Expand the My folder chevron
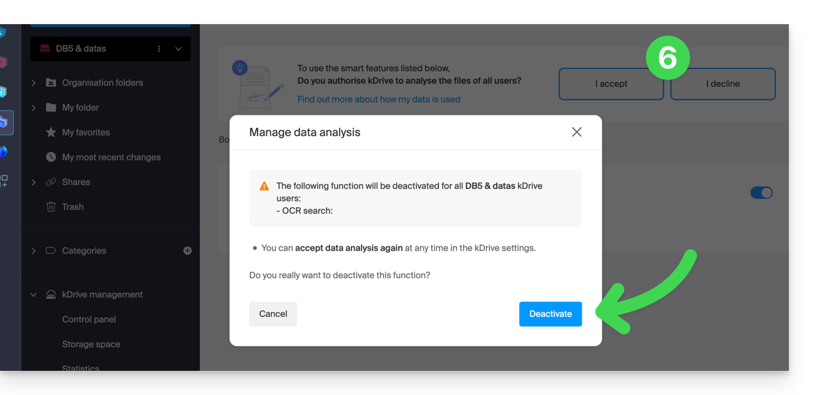Viewport: 813px width, 395px height. 34,108
